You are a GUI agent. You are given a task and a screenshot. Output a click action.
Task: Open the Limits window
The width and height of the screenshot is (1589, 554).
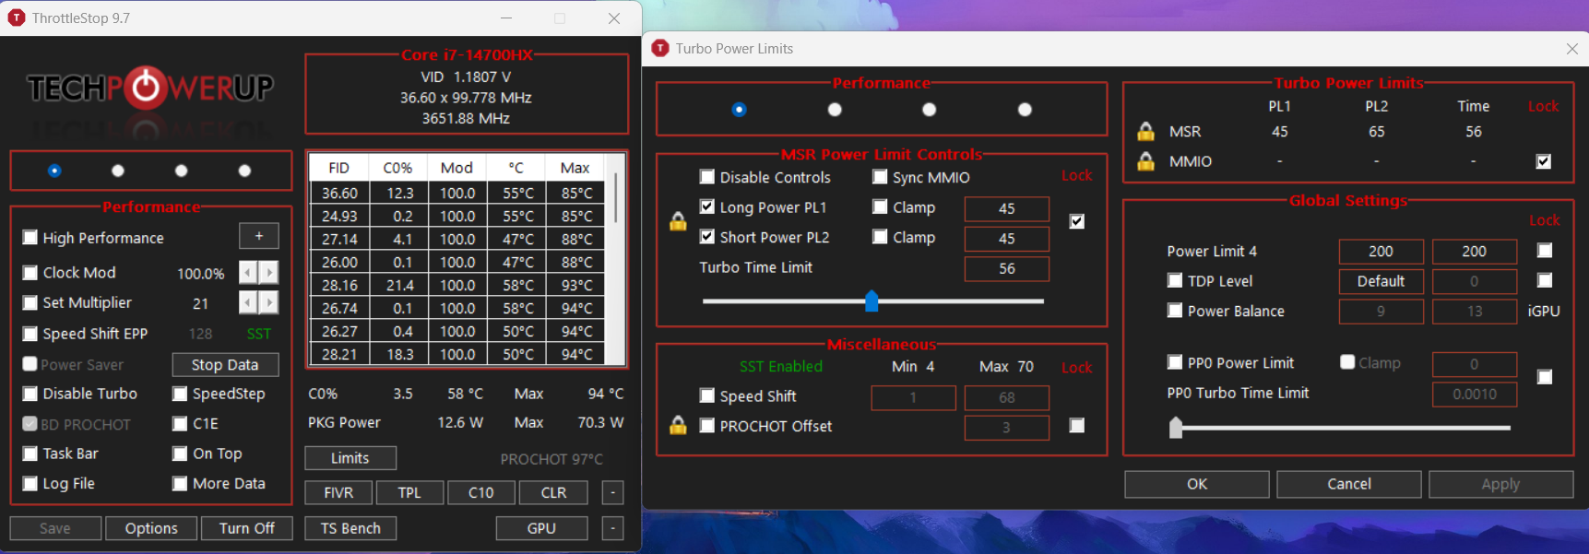(x=350, y=458)
